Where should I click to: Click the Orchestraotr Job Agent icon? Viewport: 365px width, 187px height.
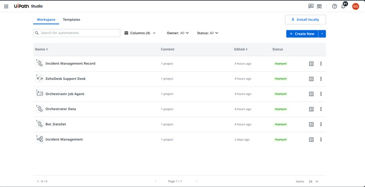40,94
